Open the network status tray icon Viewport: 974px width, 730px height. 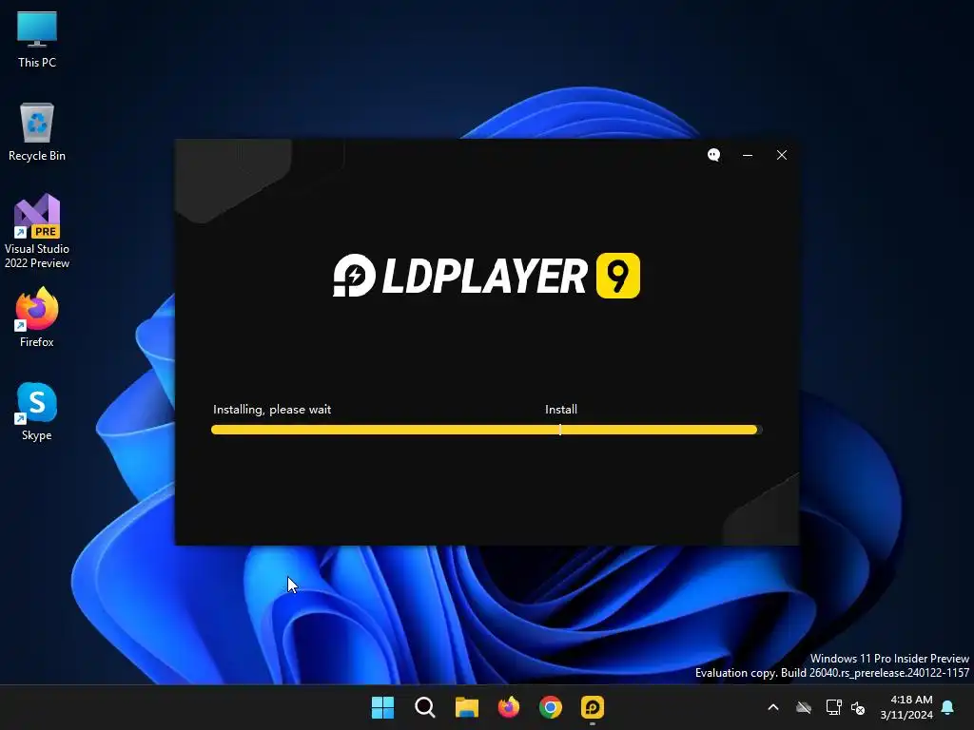[x=833, y=707]
